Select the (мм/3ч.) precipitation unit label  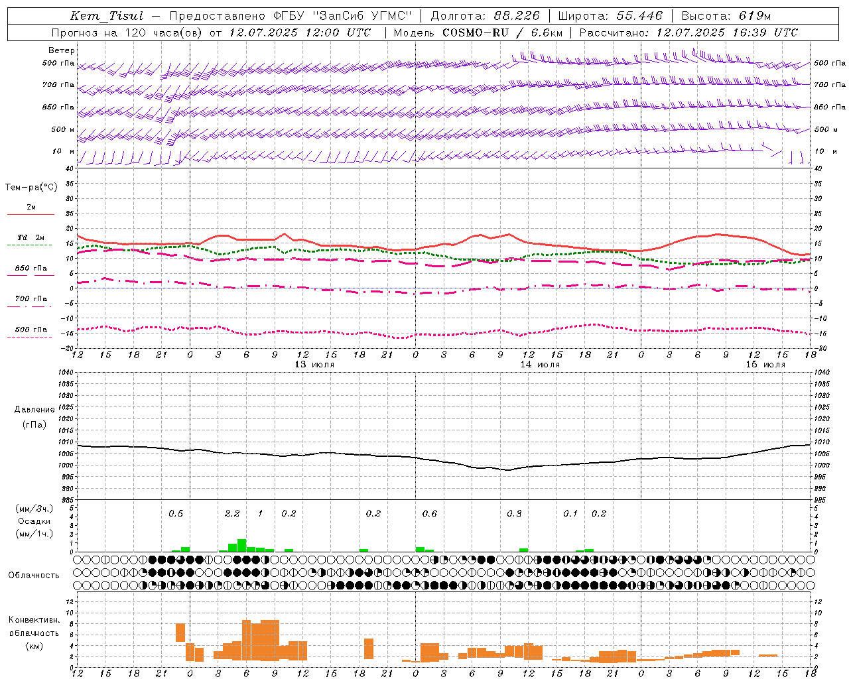tap(34, 509)
